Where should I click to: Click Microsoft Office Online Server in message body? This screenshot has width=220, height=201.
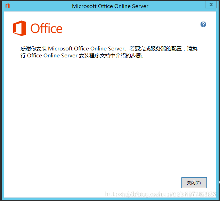click(x=86, y=49)
